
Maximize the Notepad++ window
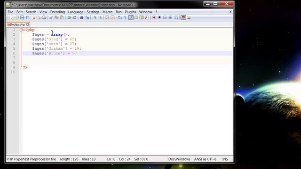pos(215,4)
